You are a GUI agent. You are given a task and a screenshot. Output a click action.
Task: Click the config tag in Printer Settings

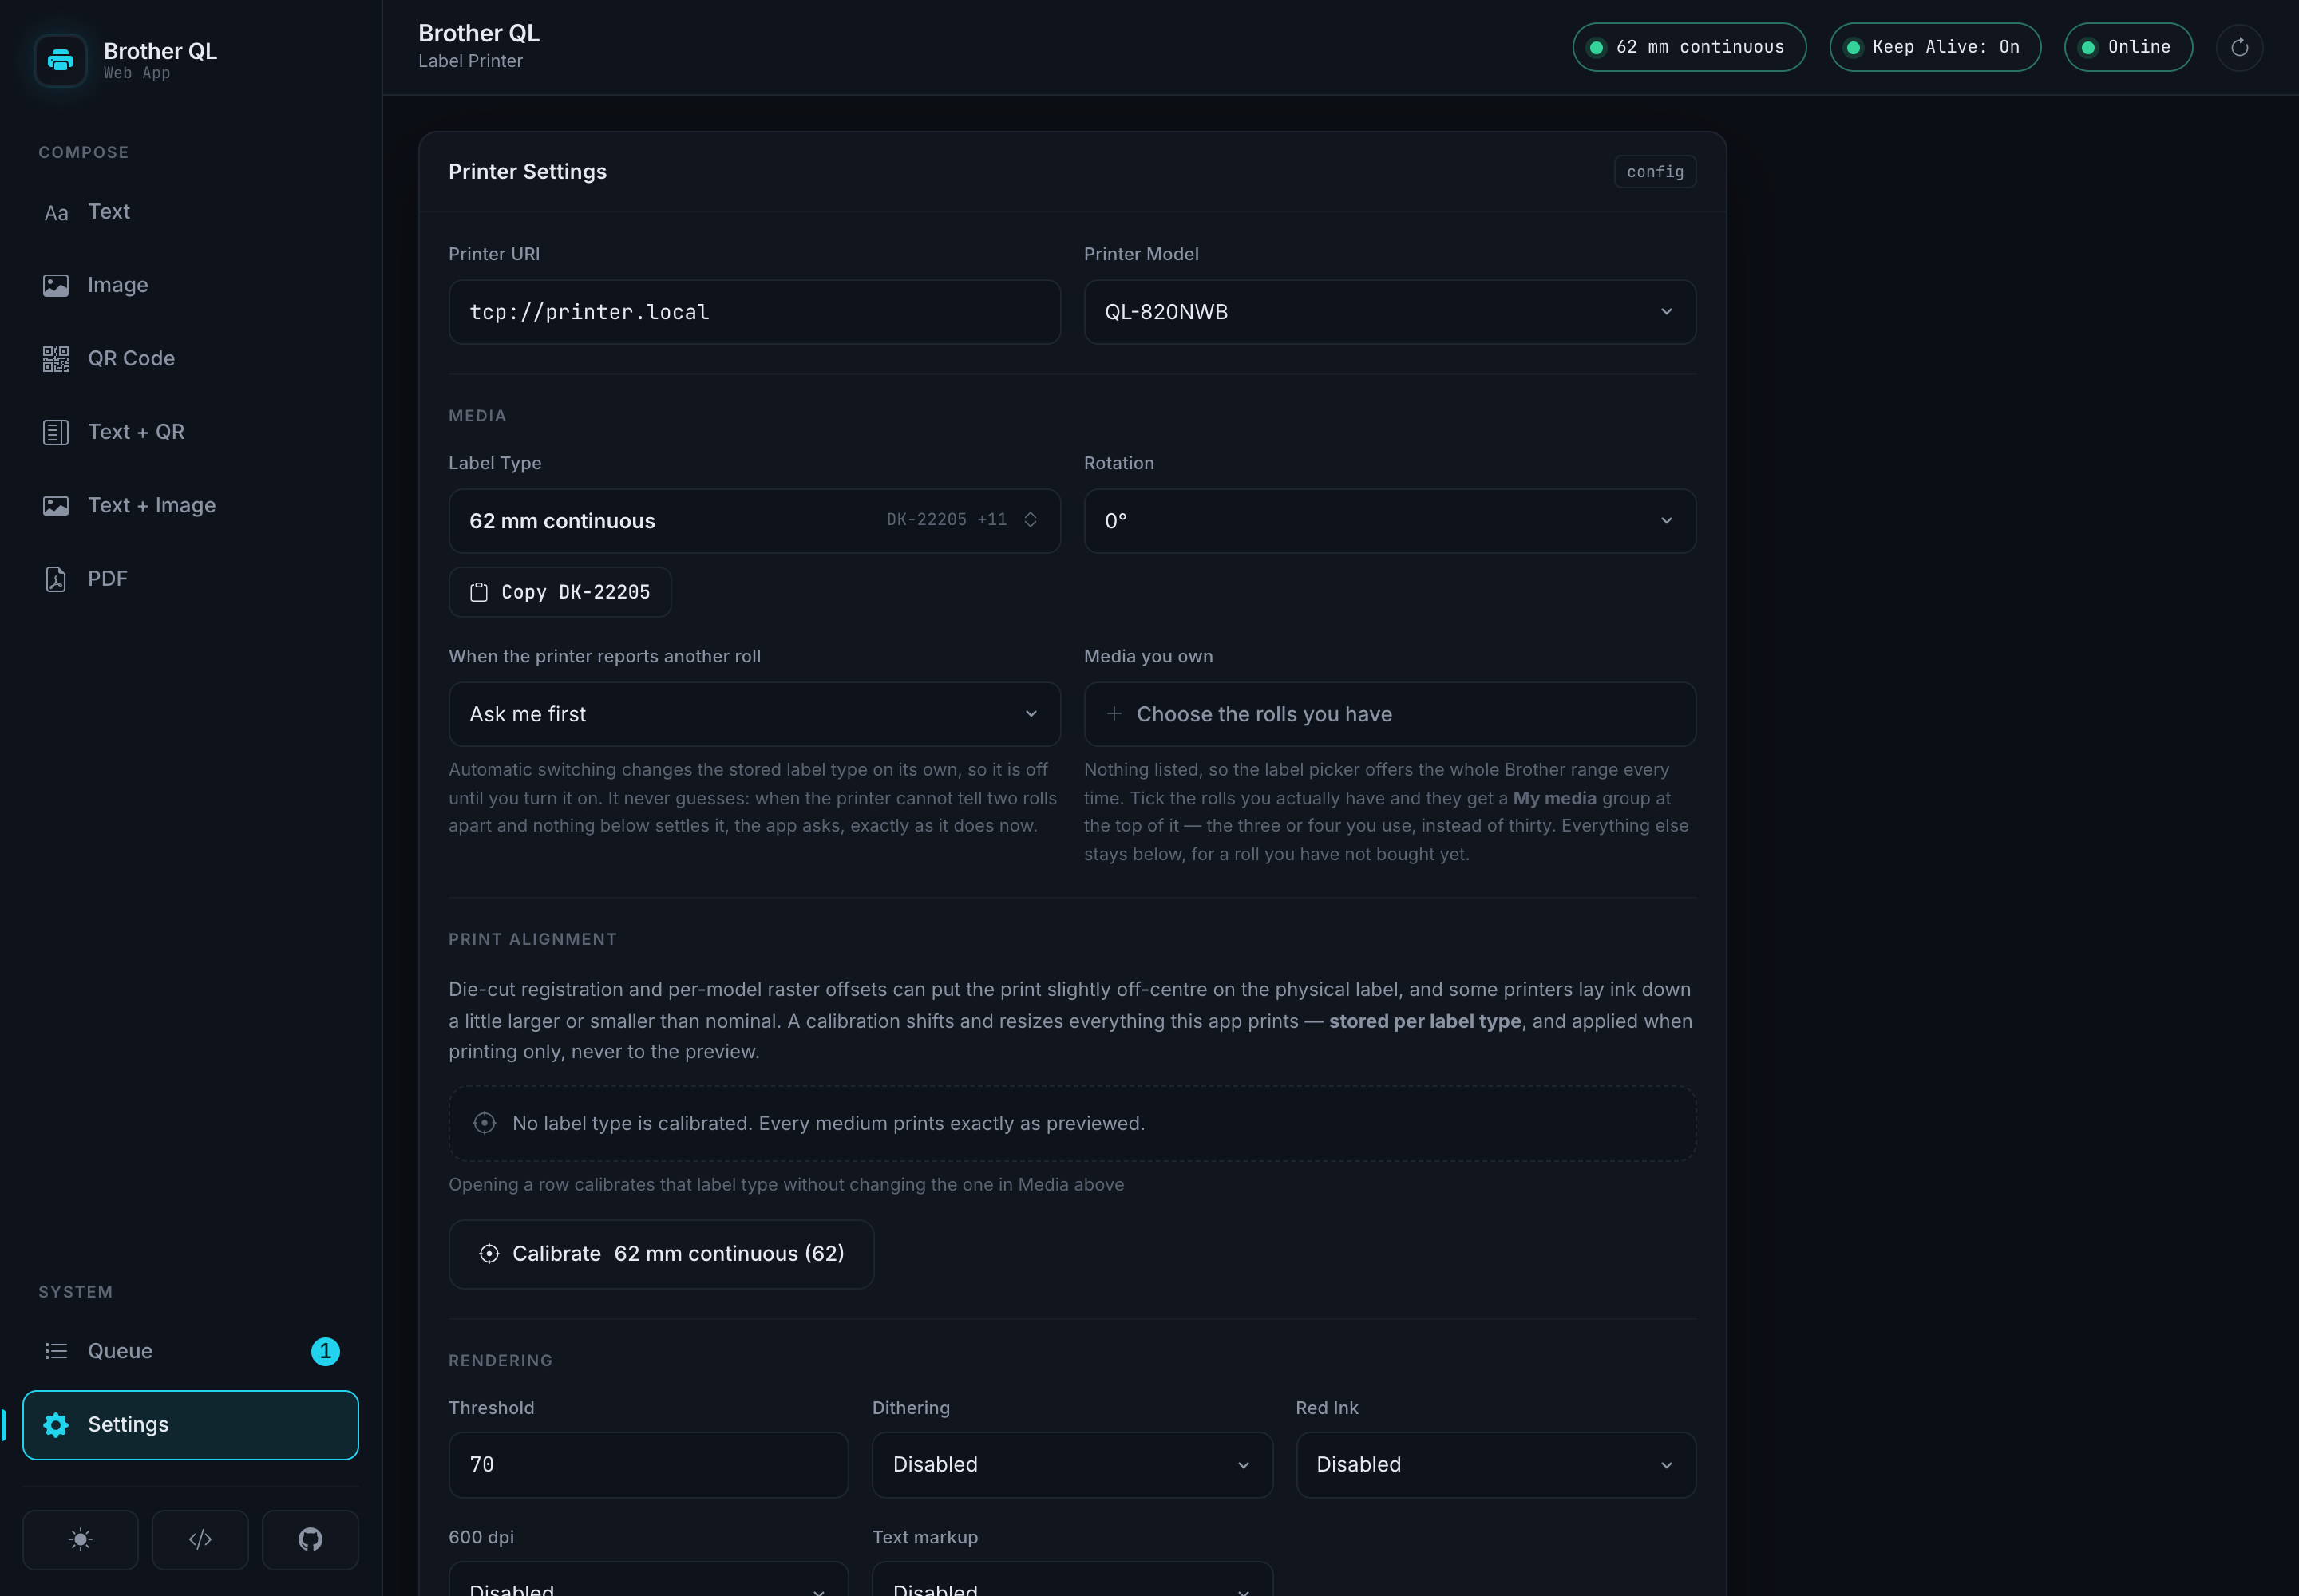coord(1655,172)
